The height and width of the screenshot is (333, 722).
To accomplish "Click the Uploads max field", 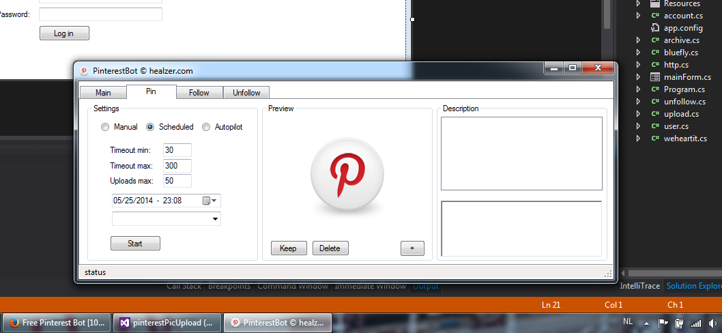I will click(177, 181).
